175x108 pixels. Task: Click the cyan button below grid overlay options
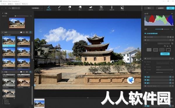click(165, 54)
